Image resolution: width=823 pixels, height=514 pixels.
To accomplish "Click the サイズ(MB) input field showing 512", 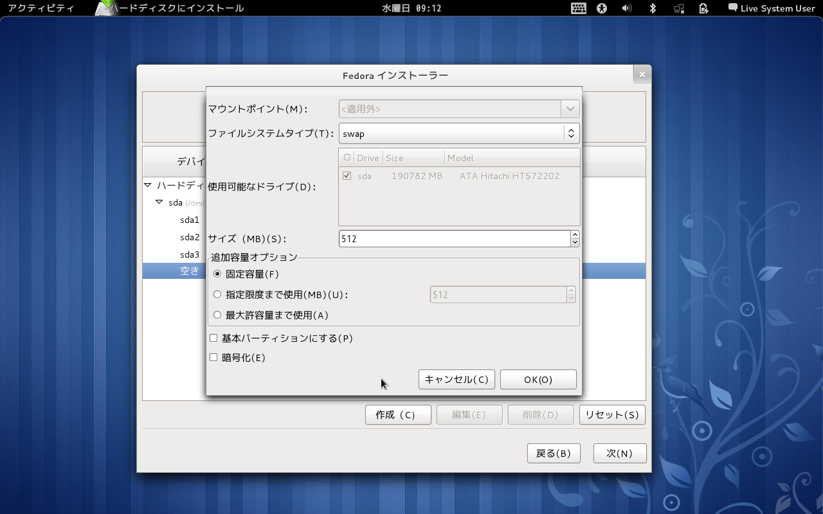I will coord(454,238).
